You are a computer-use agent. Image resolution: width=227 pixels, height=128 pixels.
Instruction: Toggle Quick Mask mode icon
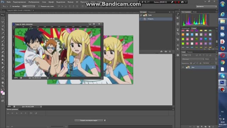(x=2, y=97)
